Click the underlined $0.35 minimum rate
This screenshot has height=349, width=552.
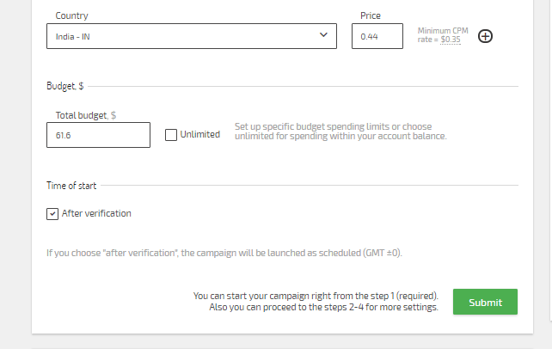click(x=451, y=40)
